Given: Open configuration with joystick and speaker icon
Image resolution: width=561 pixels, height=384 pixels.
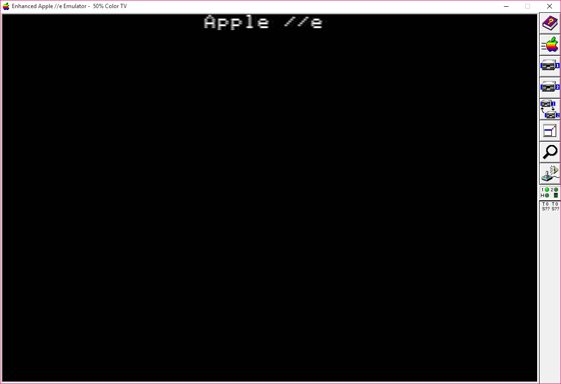Looking at the screenshot, I should (550, 174).
